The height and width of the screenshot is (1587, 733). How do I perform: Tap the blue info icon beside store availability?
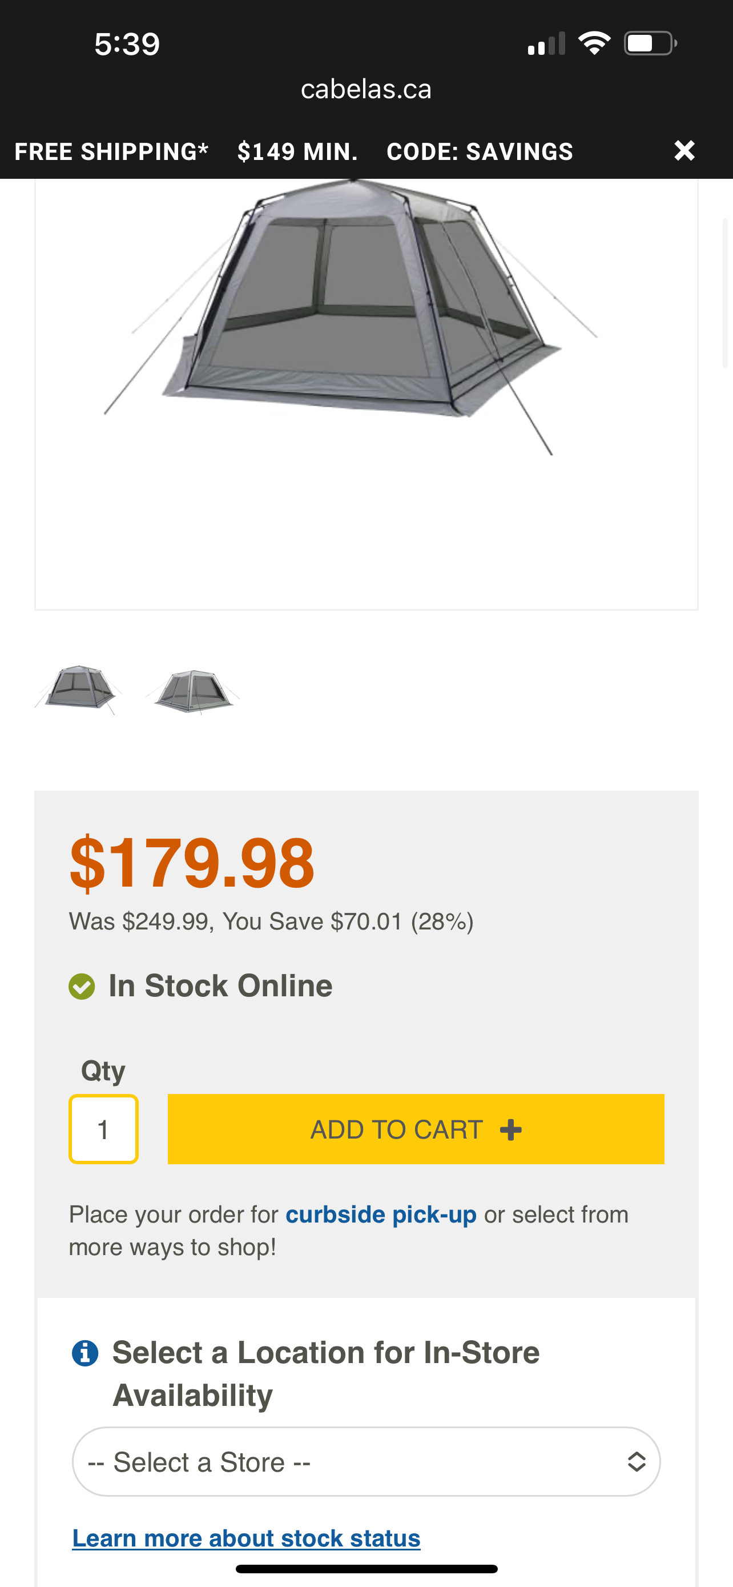point(85,1353)
